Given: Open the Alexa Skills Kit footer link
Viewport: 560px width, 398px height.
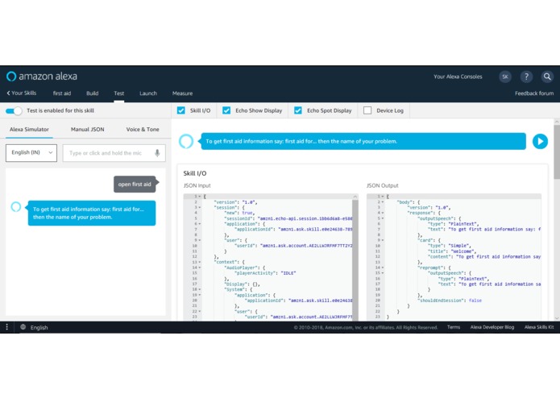Looking at the screenshot, I should point(539,327).
